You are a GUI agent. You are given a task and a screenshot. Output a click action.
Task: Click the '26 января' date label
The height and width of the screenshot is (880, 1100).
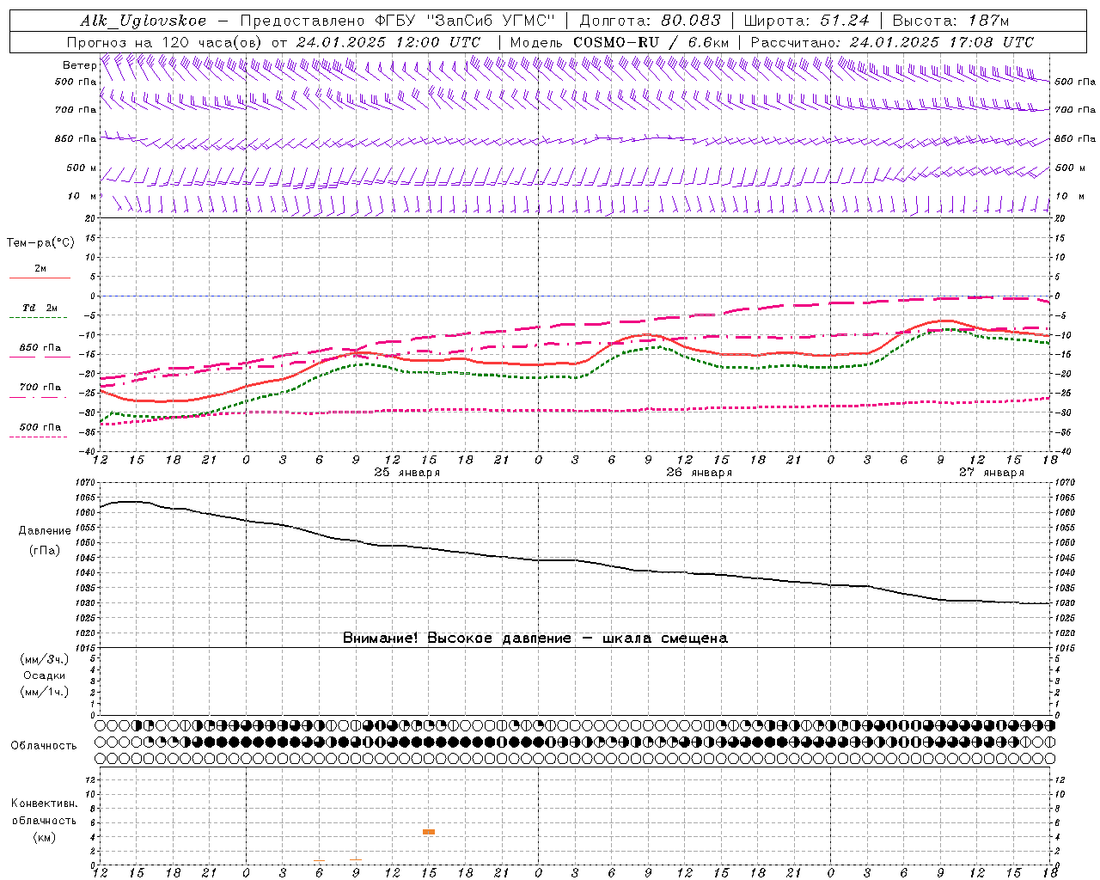[699, 473]
